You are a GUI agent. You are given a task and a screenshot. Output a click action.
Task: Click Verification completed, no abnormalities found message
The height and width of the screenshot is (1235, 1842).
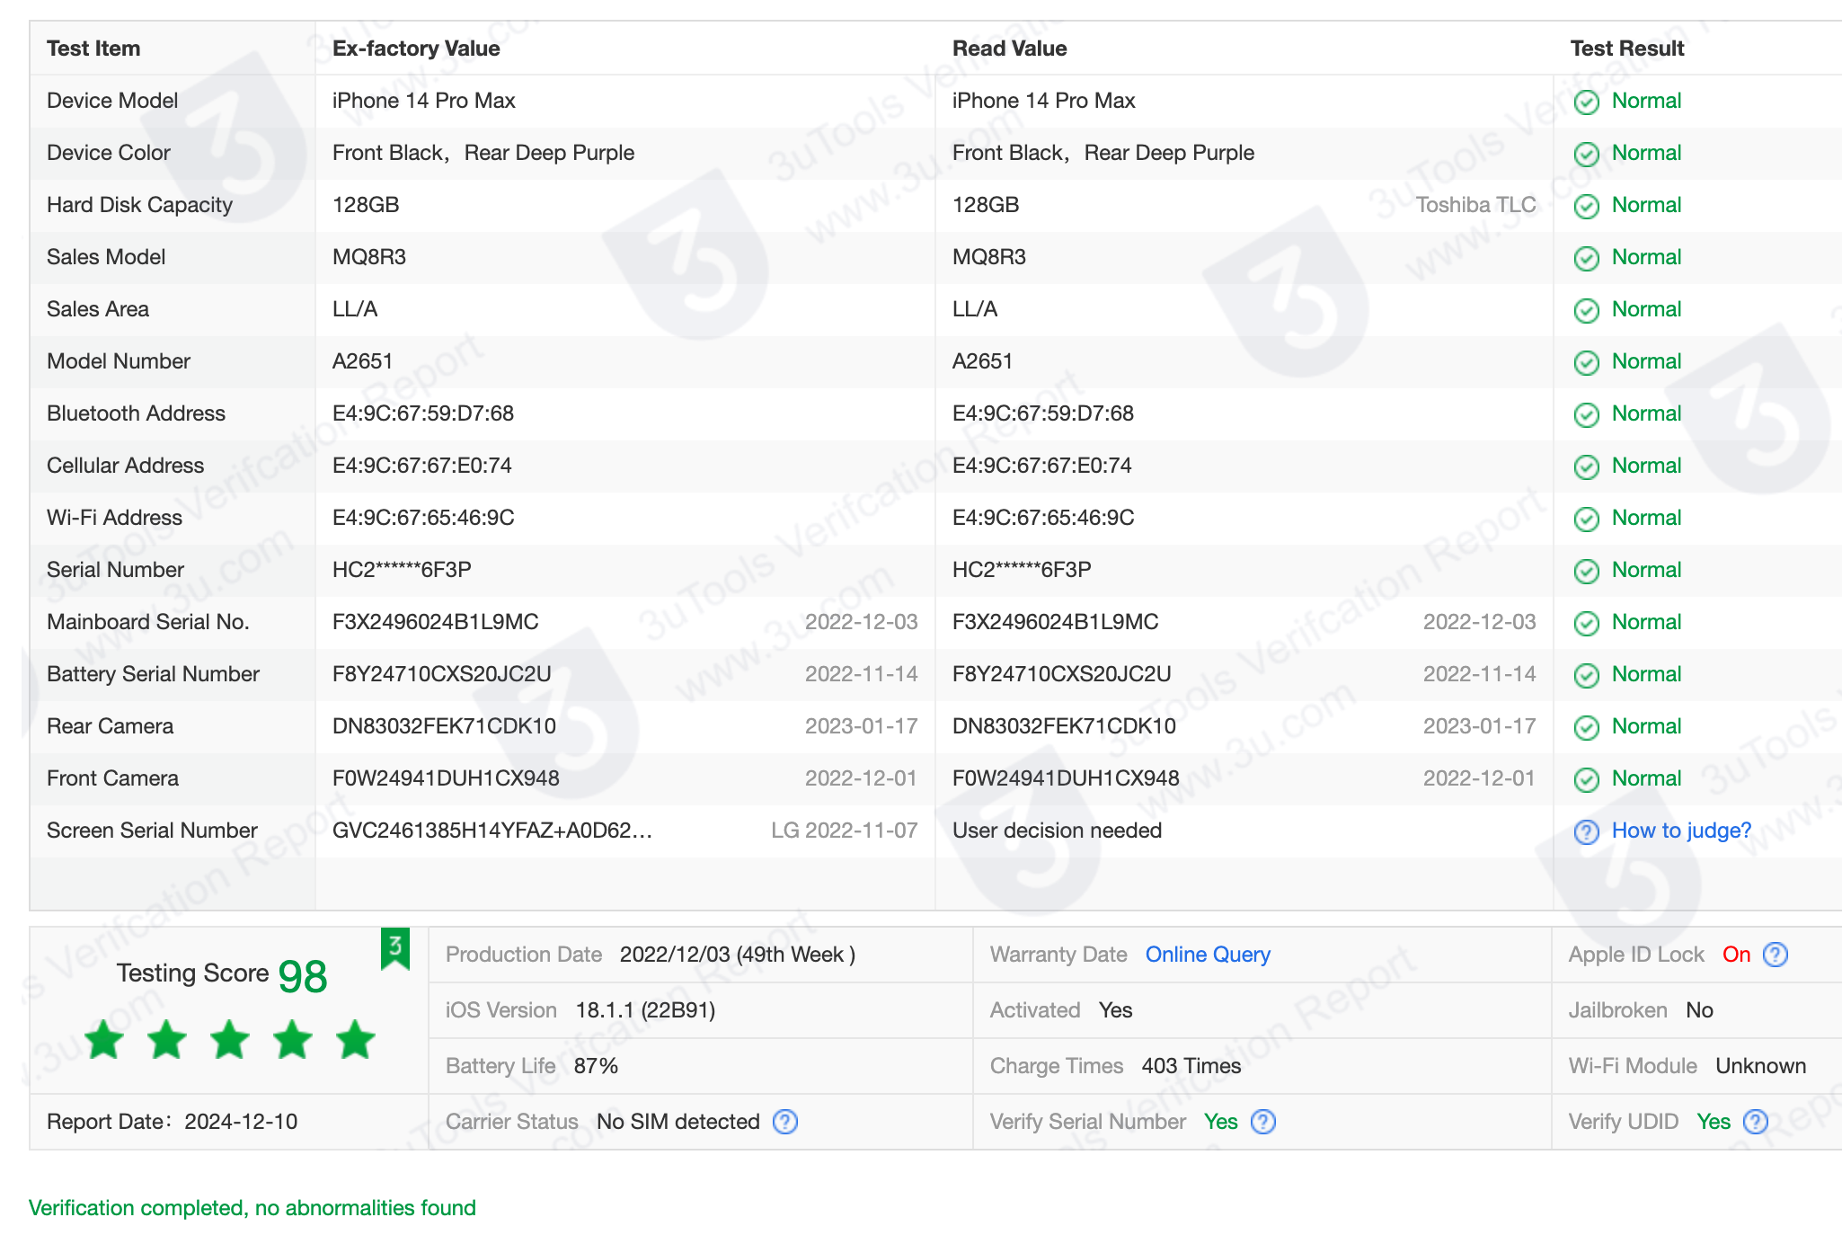pos(252,1208)
